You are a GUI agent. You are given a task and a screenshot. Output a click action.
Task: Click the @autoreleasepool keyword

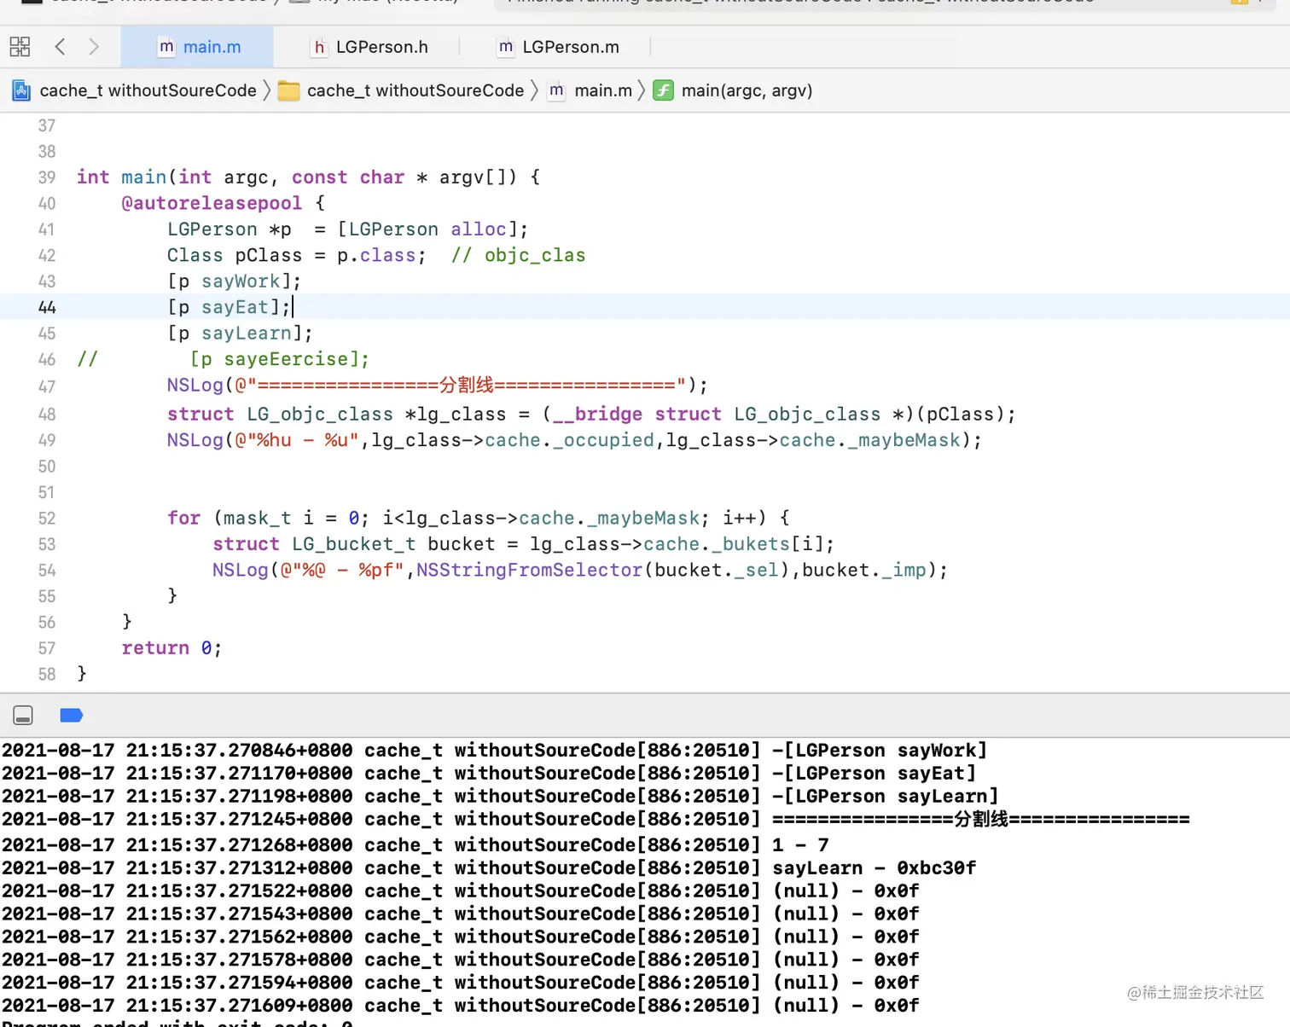coord(212,203)
